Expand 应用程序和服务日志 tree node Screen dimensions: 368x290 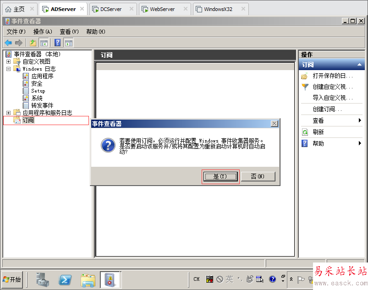(8, 113)
